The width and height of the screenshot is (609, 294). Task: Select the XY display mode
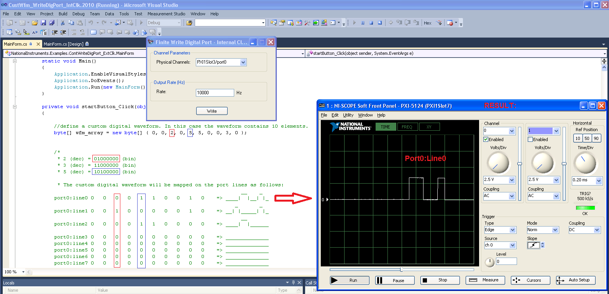(x=429, y=127)
